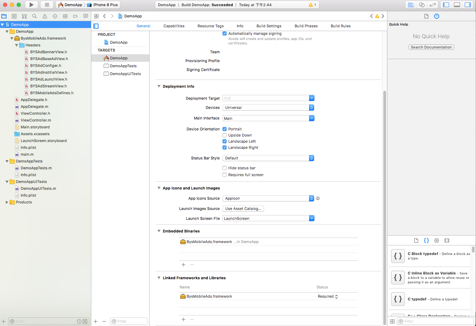
Task: Open the Breakpoint navigator
Action: tap(75, 16)
